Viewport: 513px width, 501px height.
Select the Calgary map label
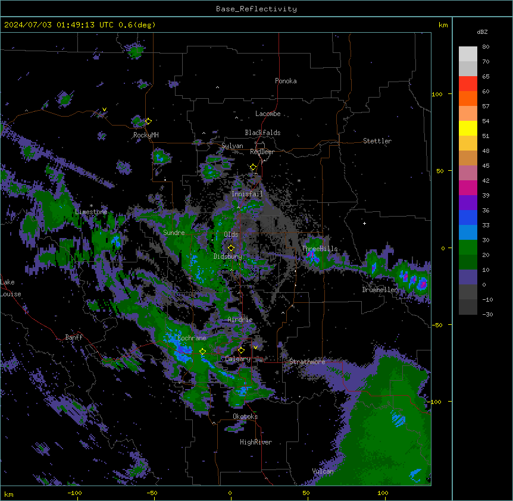[237, 359]
